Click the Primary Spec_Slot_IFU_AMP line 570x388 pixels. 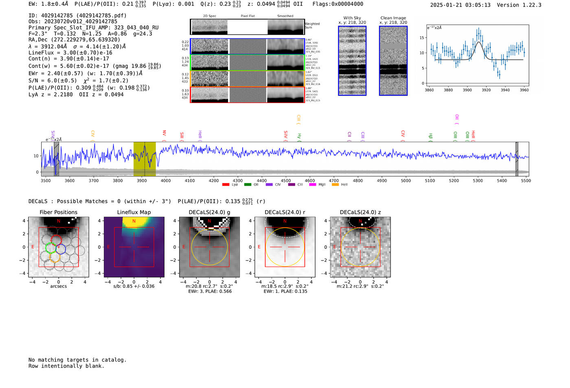point(94,28)
